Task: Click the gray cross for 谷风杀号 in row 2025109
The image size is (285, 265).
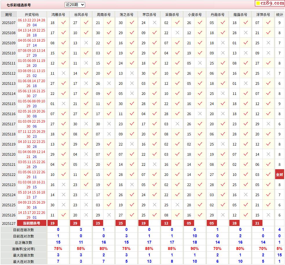Action: [86, 43]
